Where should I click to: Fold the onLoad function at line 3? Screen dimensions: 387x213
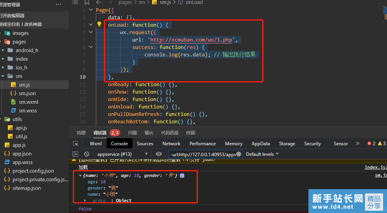(91, 25)
